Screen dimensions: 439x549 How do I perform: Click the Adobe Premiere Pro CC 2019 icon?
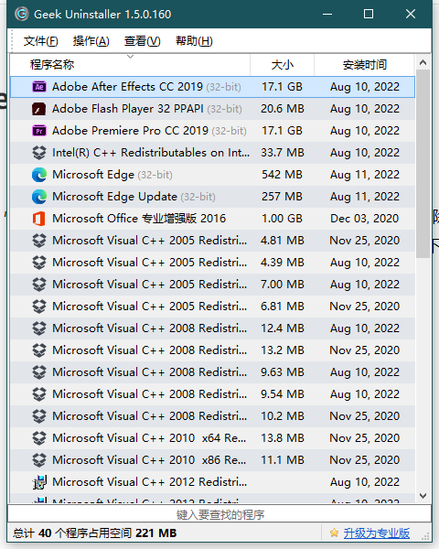39,131
